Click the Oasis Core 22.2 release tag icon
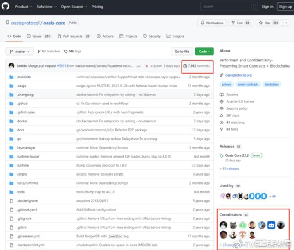The image size is (294, 250). pyautogui.click(x=222, y=155)
